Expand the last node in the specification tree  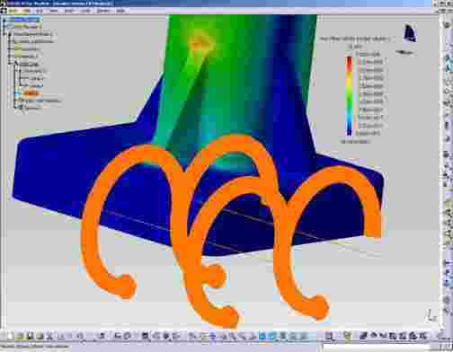(x=17, y=108)
